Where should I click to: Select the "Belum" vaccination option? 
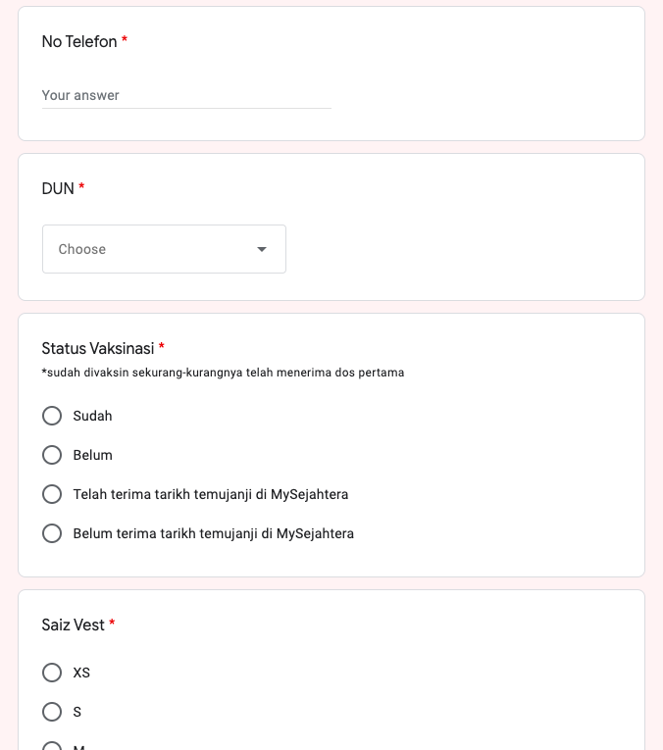click(52, 455)
